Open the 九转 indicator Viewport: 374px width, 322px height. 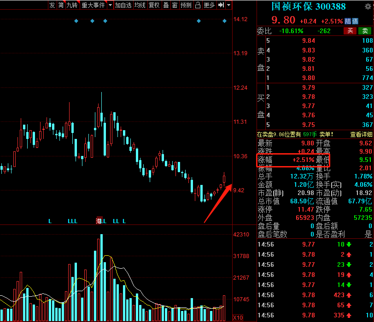[72, 5]
